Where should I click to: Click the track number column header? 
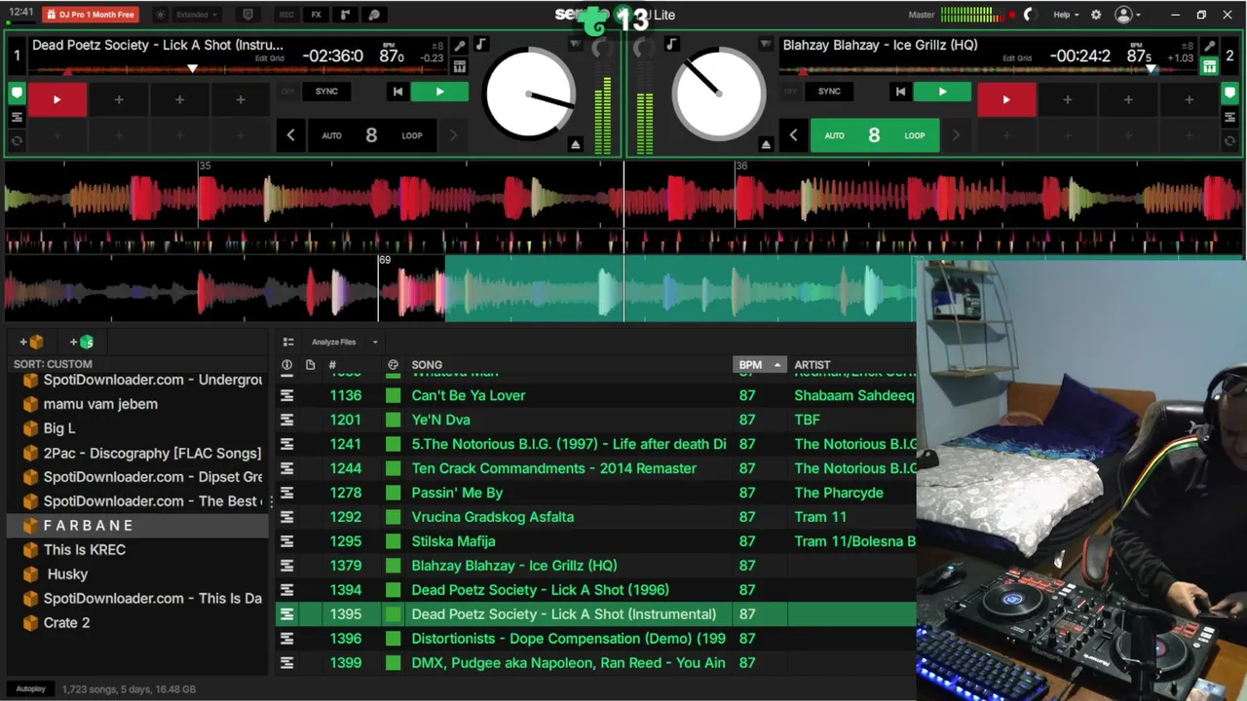tap(332, 365)
